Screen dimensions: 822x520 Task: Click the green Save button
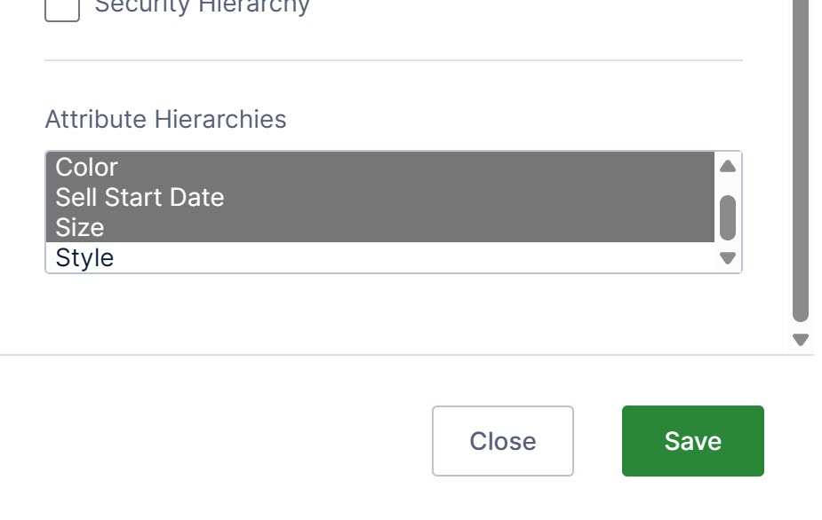tap(693, 441)
